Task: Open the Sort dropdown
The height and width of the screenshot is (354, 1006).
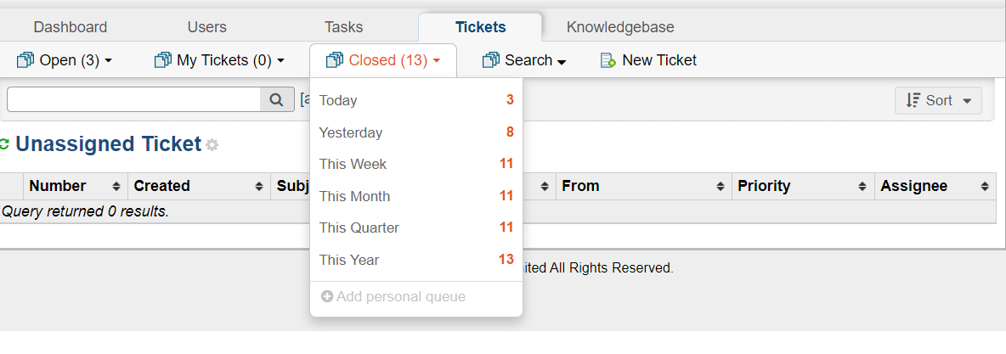Action: click(938, 100)
